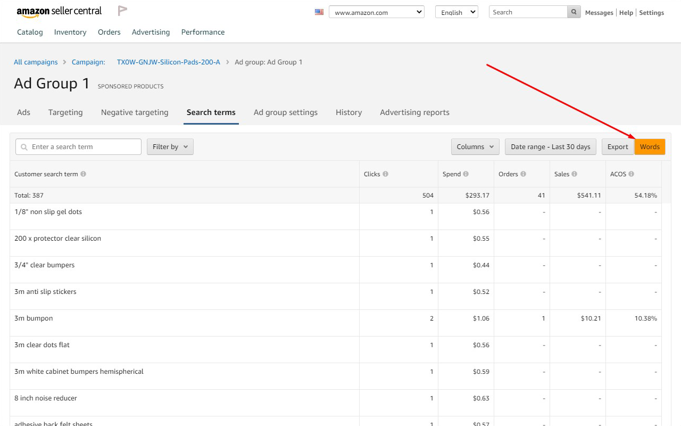This screenshot has height=426, width=681.
Task: Click the info icon next to Orders header
Action: 523,174
